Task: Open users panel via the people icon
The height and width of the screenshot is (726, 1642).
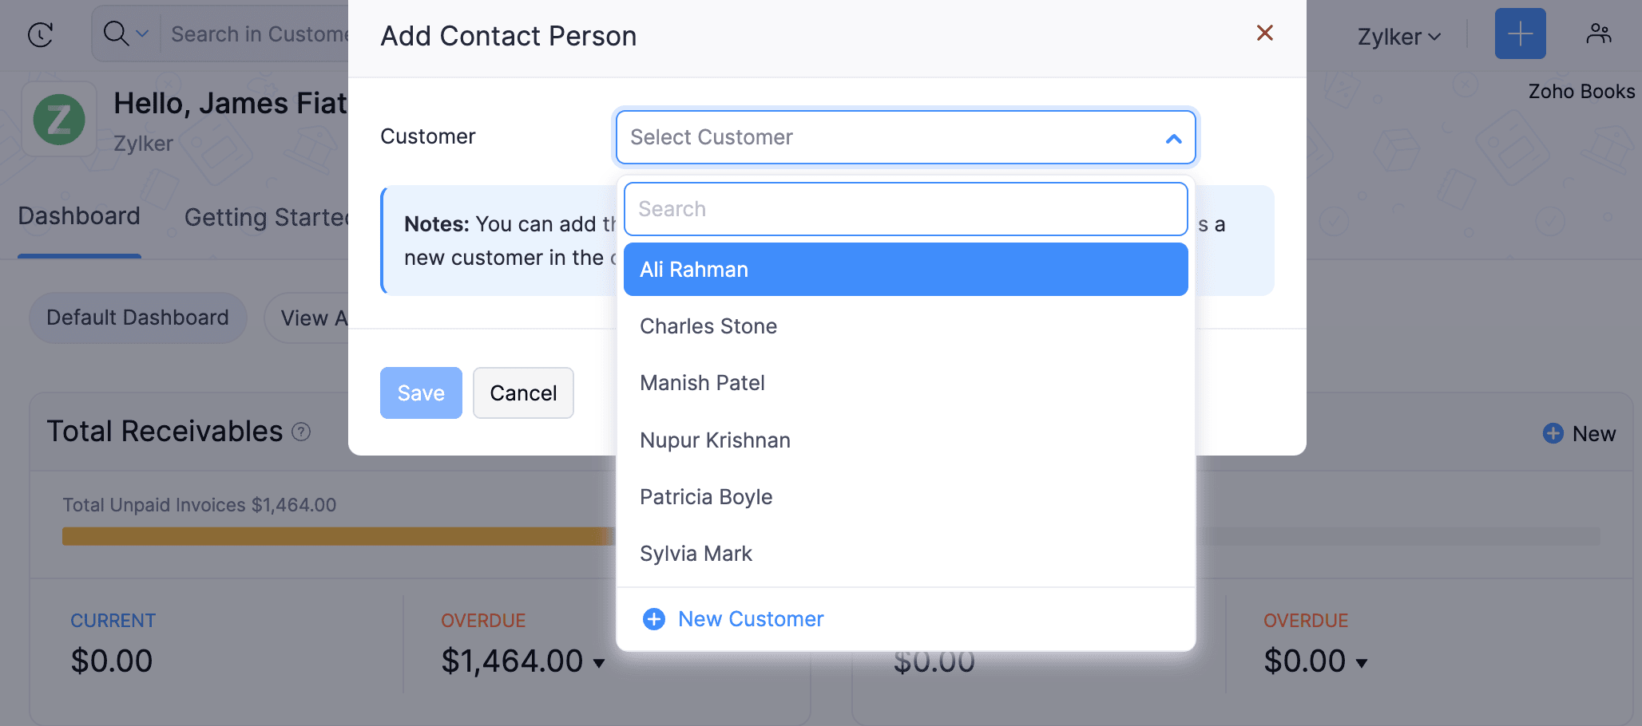Action: [x=1598, y=33]
